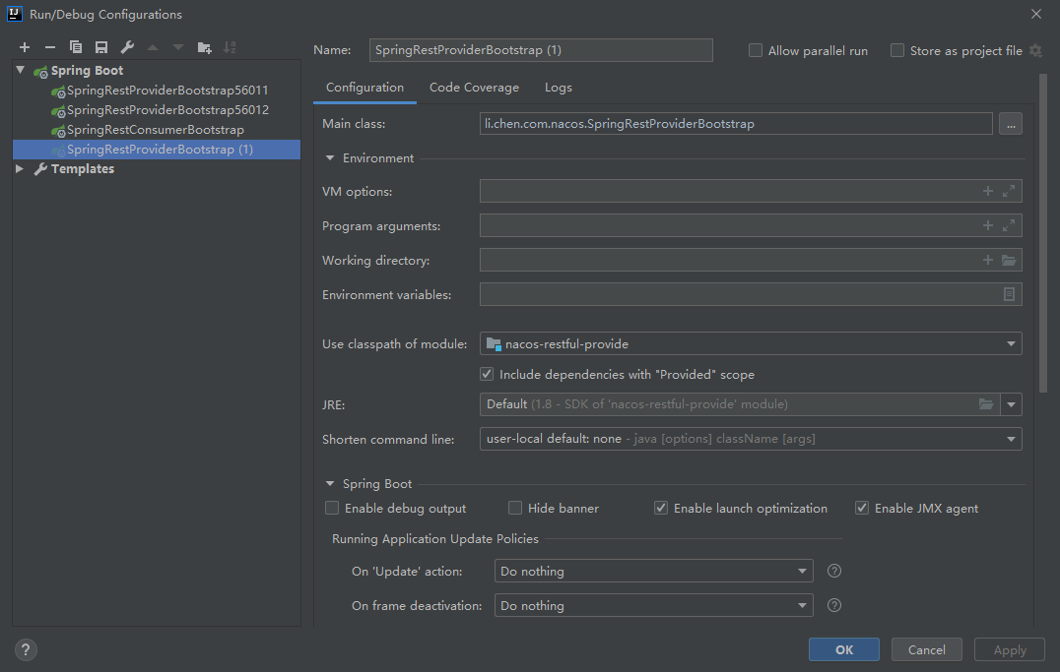Insert macro in Program arguments field

(988, 225)
